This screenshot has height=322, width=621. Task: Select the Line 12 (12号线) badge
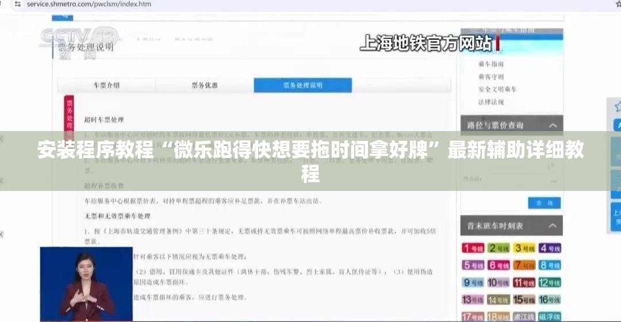click(x=550, y=283)
